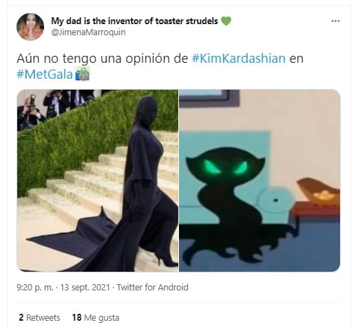Show the 18 Me gusta list
Screen dimensions: 360x329
click(96, 318)
